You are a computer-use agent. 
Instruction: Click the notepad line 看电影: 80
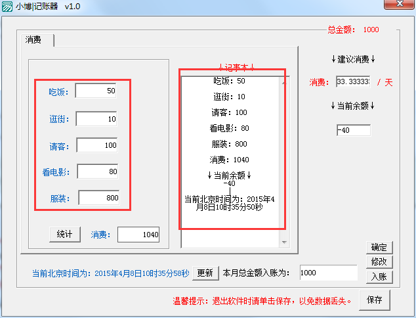229,128
